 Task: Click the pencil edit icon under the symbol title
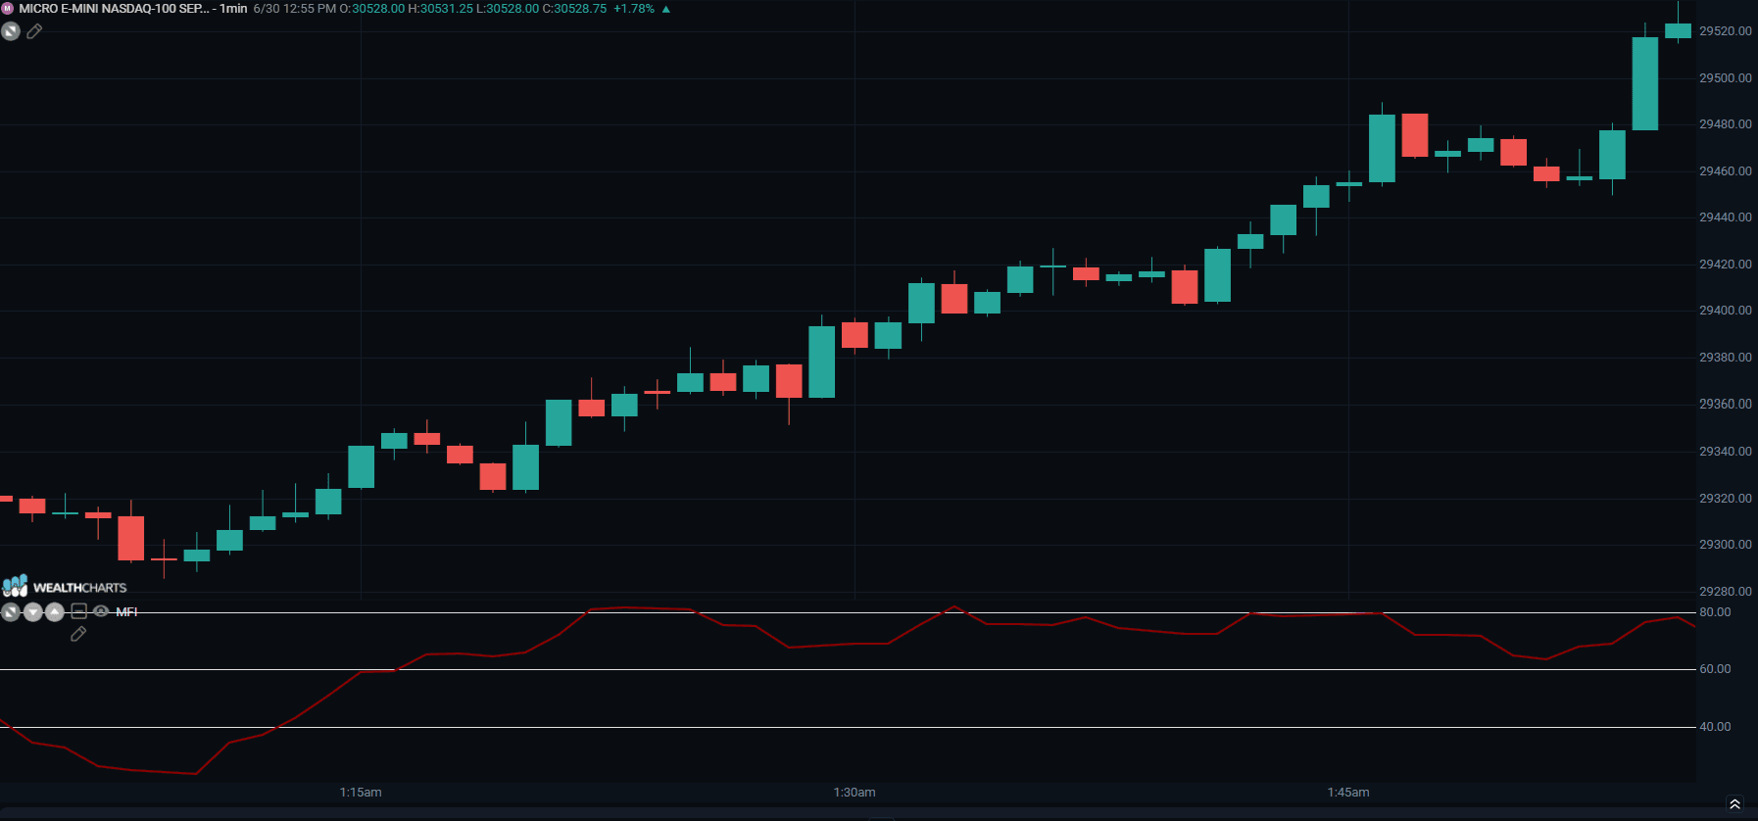click(x=34, y=31)
